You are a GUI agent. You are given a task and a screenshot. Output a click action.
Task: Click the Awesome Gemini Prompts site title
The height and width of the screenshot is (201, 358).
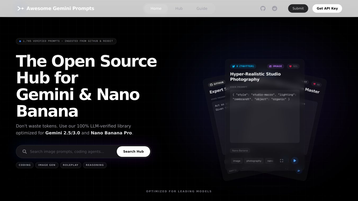(x=60, y=8)
